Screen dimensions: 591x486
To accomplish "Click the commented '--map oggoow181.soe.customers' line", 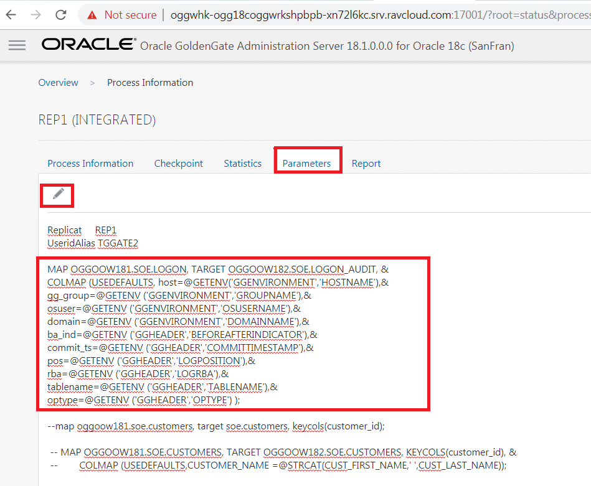I will (x=216, y=426).
